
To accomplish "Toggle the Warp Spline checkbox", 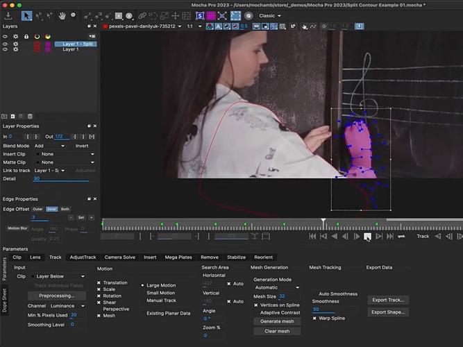I will 314,318.
